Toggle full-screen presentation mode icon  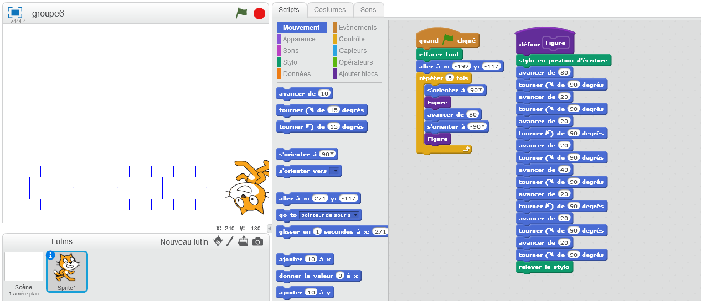click(x=16, y=13)
